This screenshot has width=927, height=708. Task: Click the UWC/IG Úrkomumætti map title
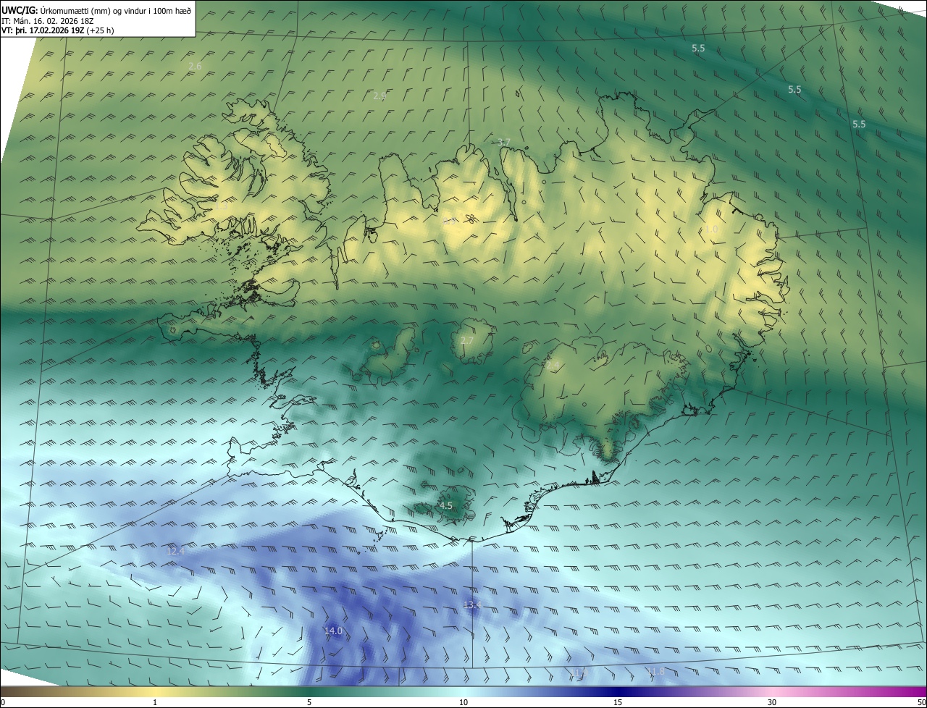click(x=96, y=10)
